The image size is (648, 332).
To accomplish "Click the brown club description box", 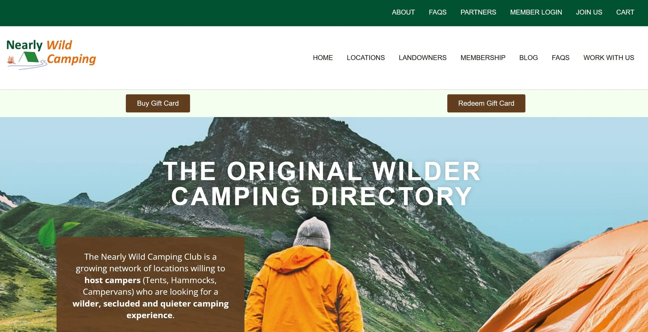I will tap(150, 284).
